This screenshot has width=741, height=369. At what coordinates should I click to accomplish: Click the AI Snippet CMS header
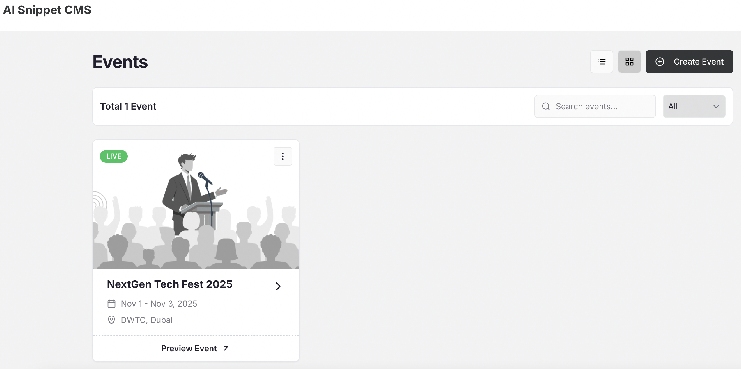tap(47, 10)
